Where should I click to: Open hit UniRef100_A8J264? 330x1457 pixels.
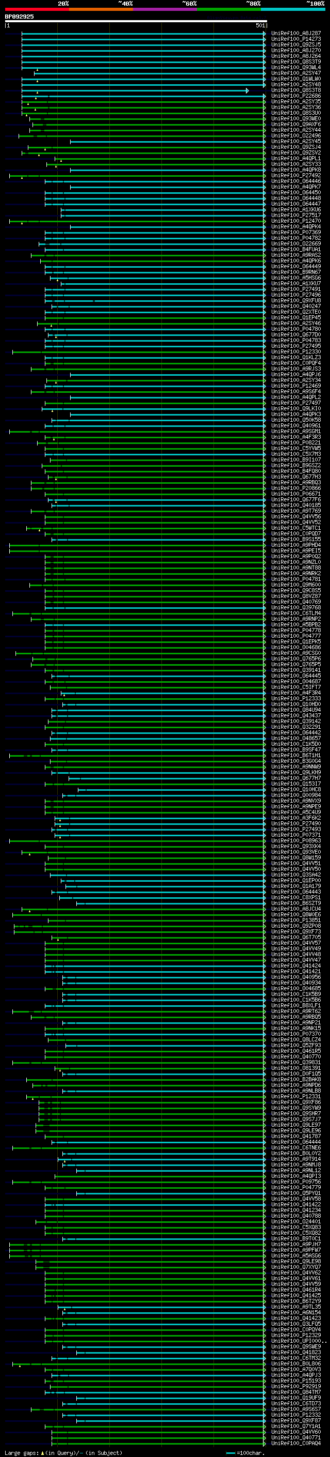(296, 56)
